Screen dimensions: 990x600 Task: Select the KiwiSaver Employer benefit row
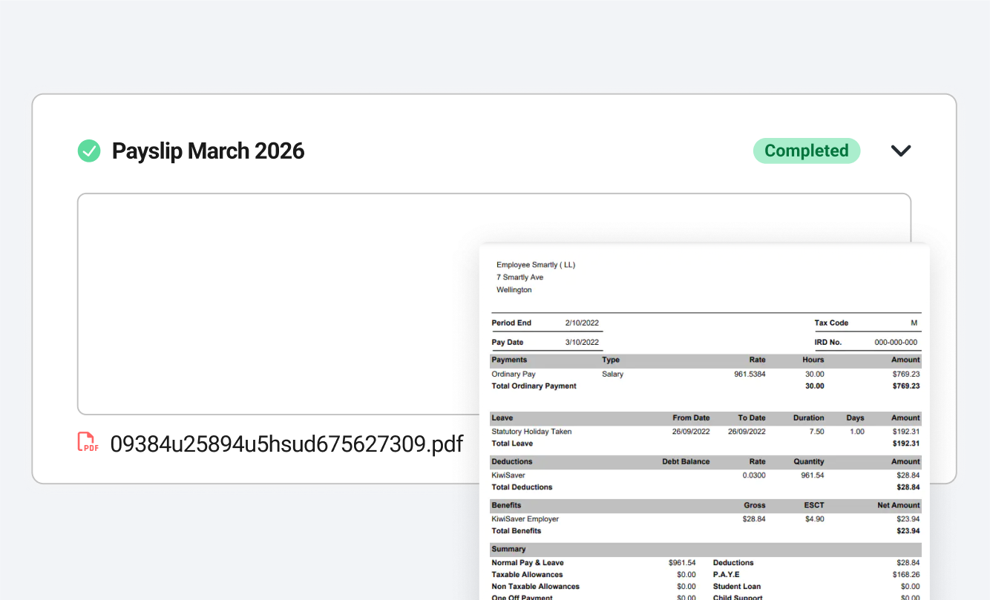point(525,518)
